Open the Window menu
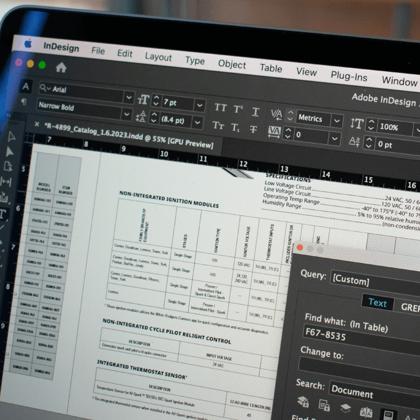Image resolution: width=420 pixels, height=420 pixels. [400, 81]
